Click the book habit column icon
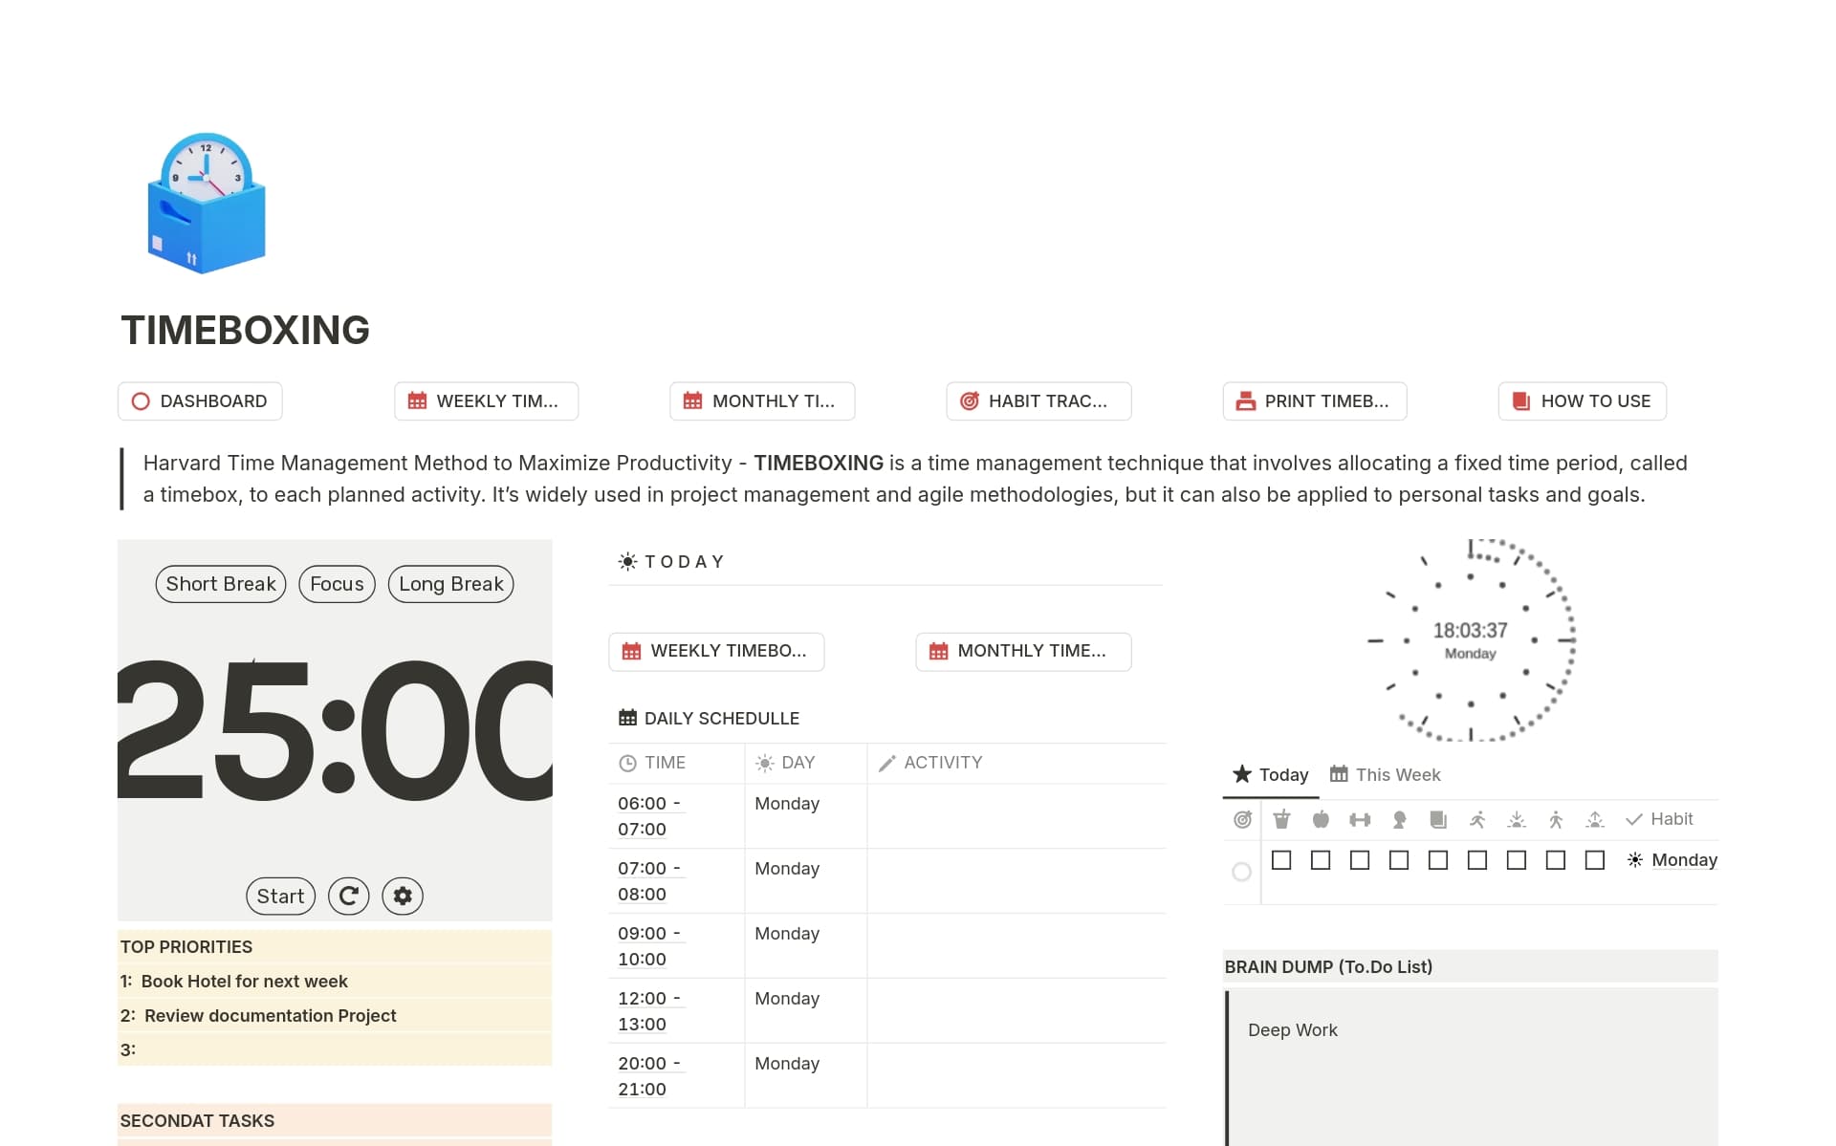This screenshot has height=1146, width=1836. pos(1438,819)
